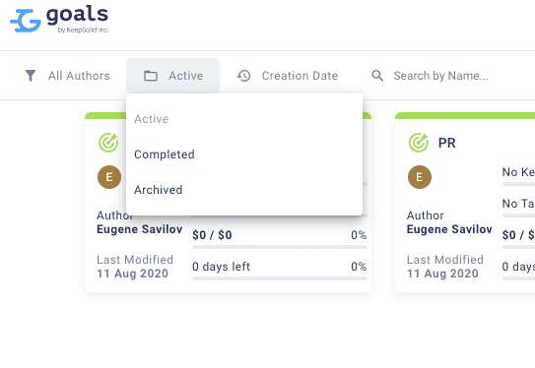535x368 pixels.
Task: Click the funnel filter icon
Action: click(x=31, y=76)
